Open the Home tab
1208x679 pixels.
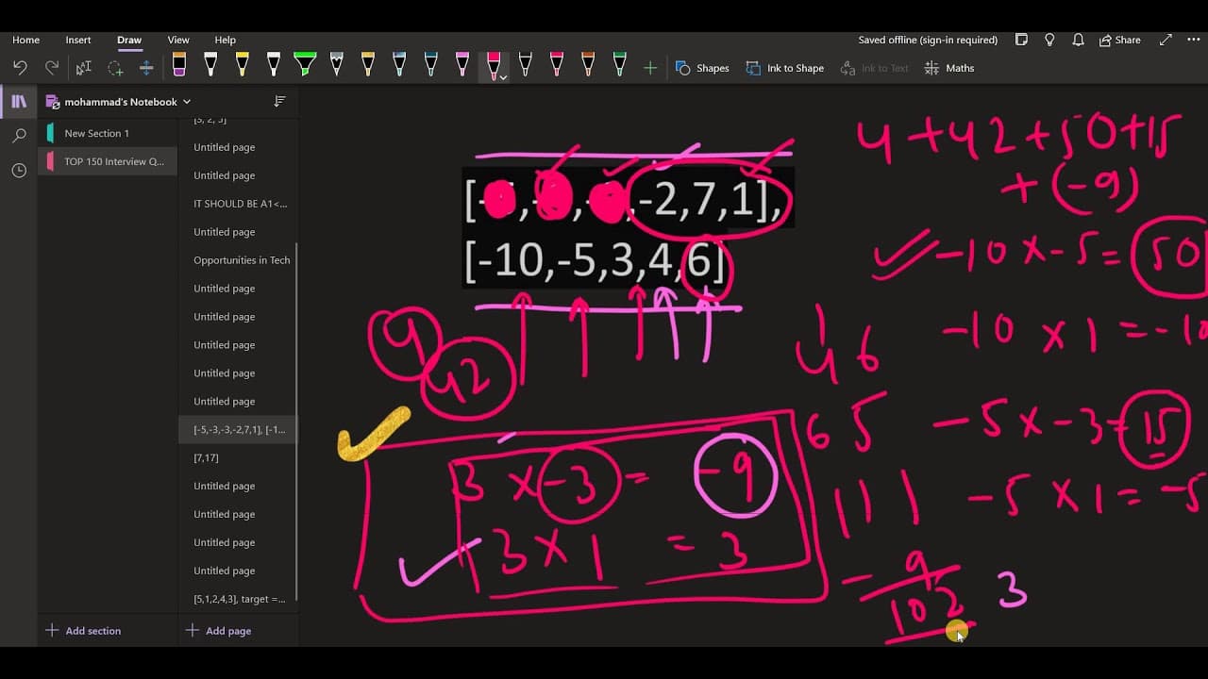[25, 40]
